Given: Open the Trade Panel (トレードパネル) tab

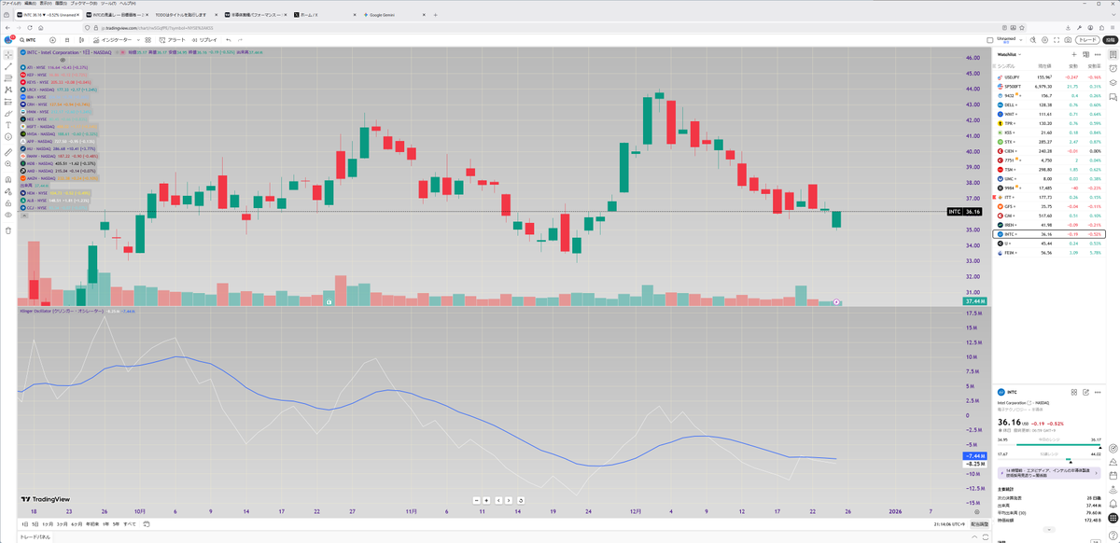Looking at the screenshot, I should [x=35, y=537].
